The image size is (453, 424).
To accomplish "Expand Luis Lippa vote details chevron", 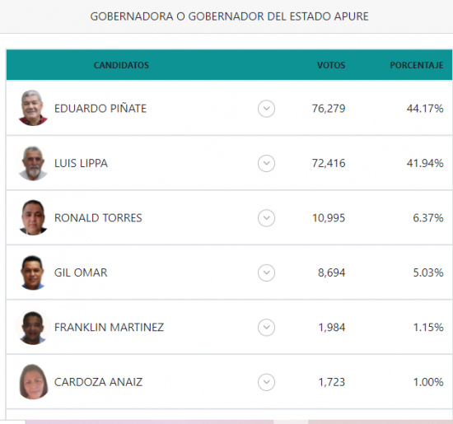I will 266,164.
